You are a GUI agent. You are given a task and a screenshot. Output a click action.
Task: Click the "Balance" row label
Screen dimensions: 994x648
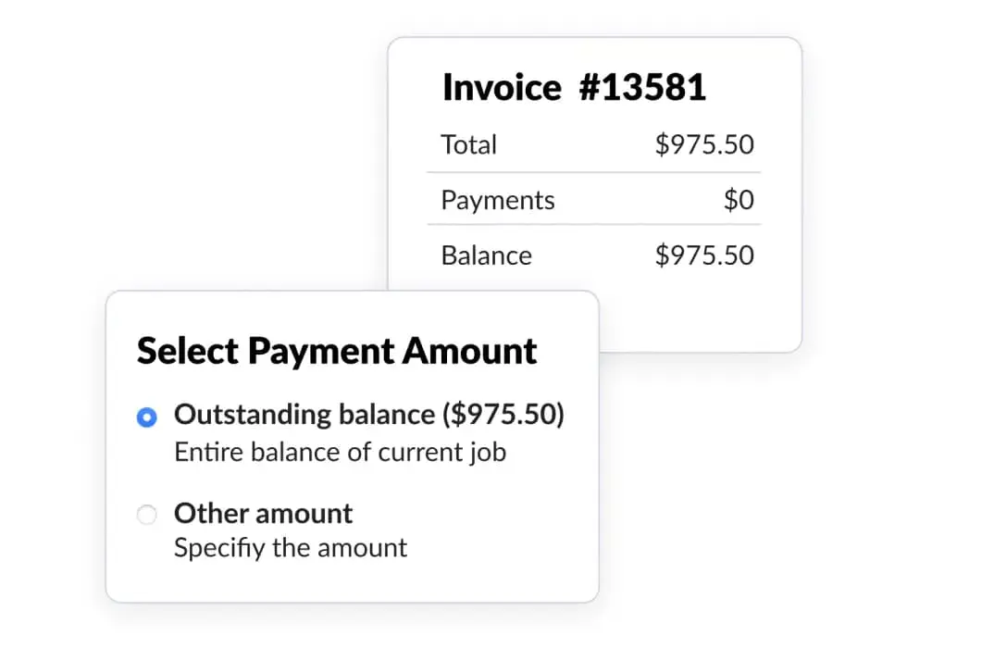[487, 255]
